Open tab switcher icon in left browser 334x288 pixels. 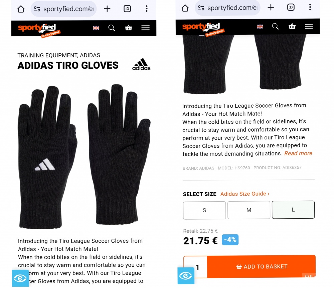point(127,9)
